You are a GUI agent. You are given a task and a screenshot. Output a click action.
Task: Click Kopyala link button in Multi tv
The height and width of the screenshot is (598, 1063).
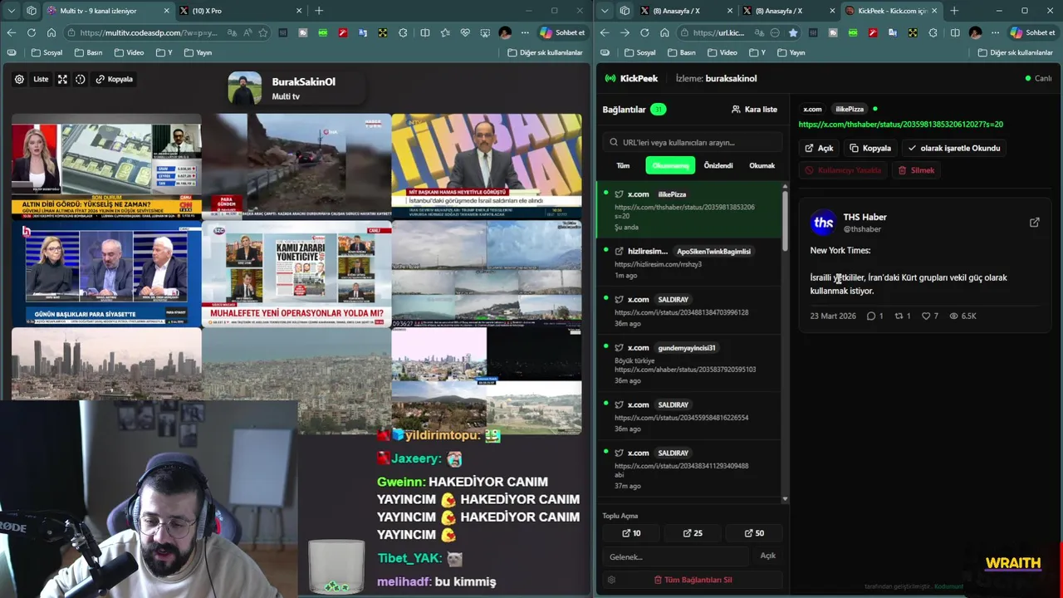[115, 79]
